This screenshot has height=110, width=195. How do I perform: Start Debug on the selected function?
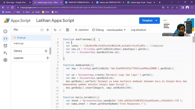click(x=98, y=30)
